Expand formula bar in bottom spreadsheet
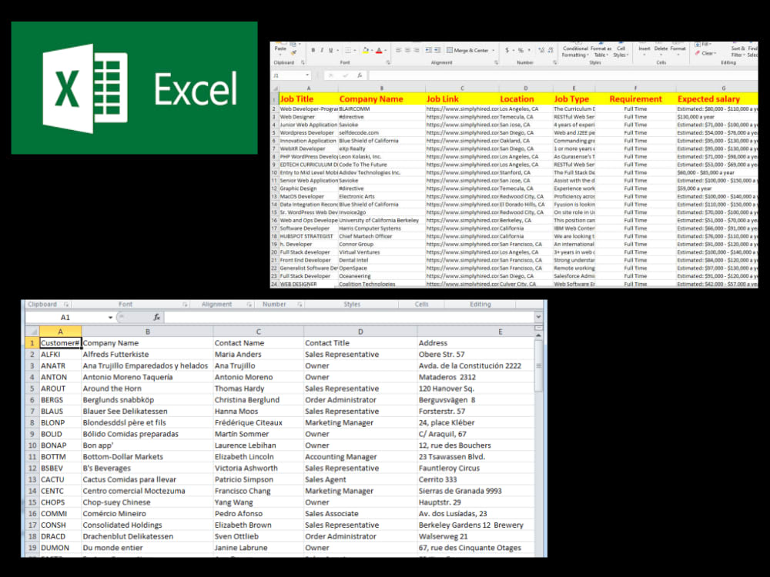 point(539,318)
